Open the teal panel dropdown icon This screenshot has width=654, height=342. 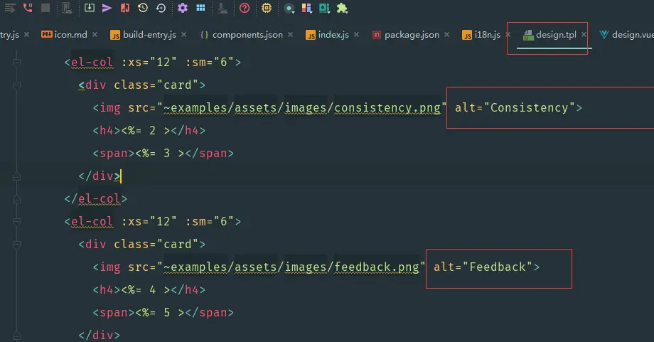(324, 9)
